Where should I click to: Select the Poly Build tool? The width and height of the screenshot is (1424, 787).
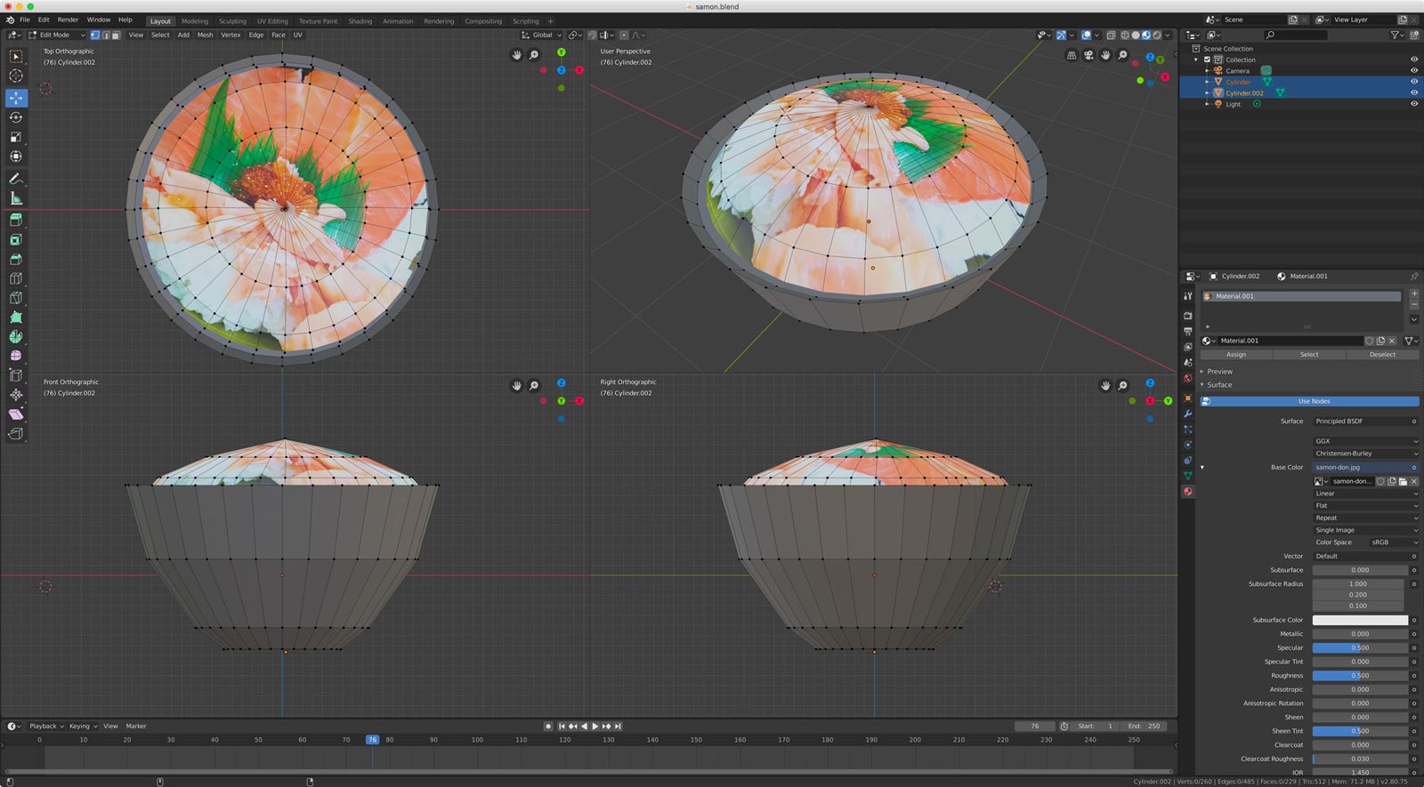16,317
